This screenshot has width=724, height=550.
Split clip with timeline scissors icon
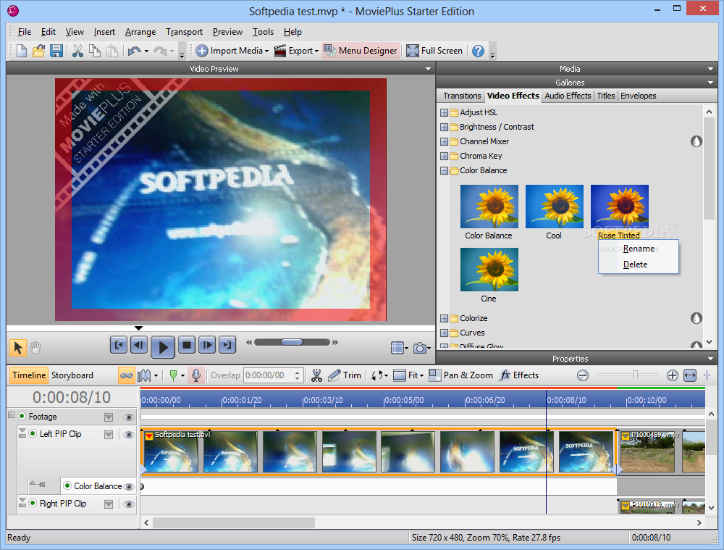316,375
